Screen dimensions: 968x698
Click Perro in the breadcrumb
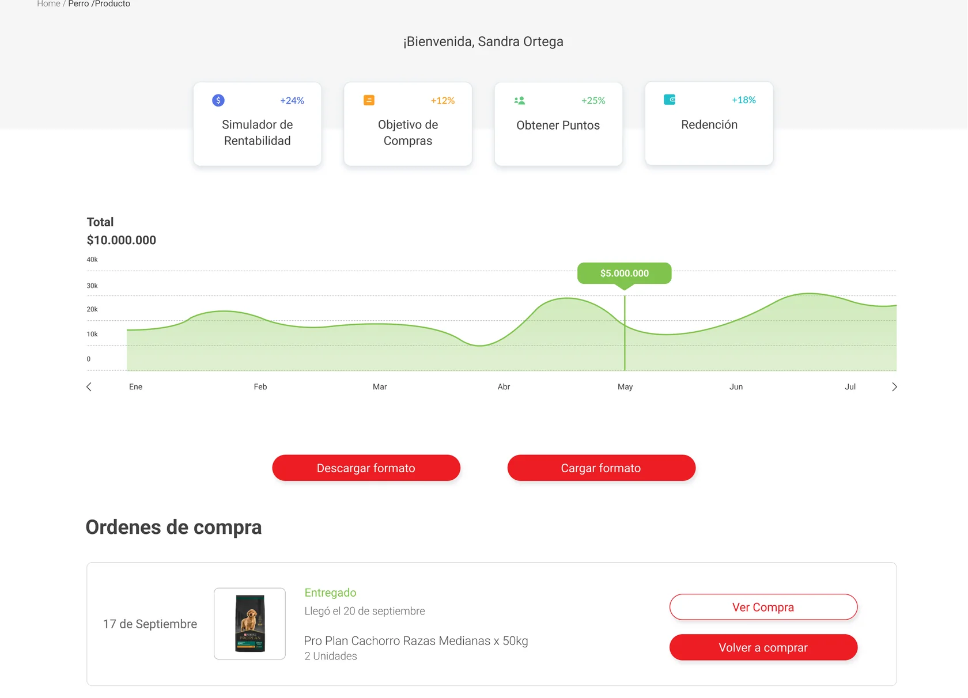[78, 4]
